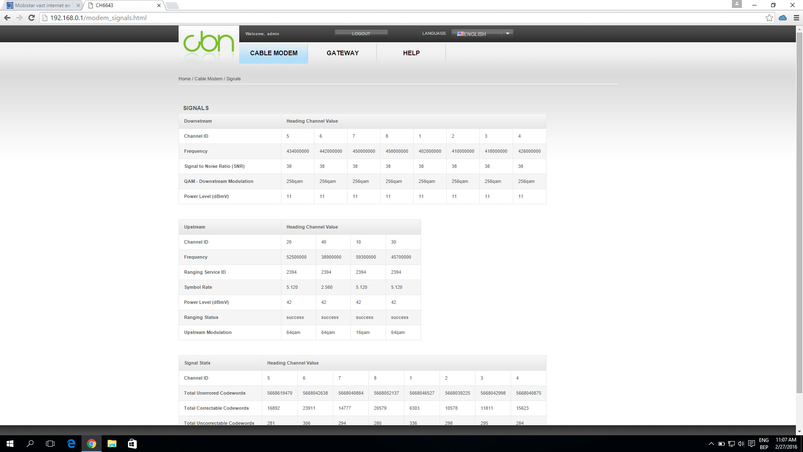Expand the language dropdown arrow
Image resolution: width=803 pixels, height=452 pixels.
pos(507,33)
